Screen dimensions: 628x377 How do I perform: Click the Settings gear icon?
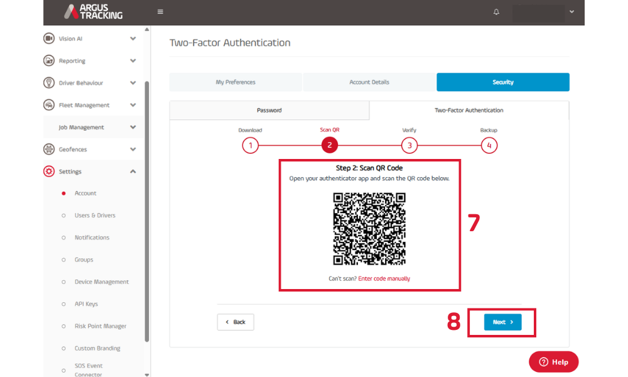point(49,172)
